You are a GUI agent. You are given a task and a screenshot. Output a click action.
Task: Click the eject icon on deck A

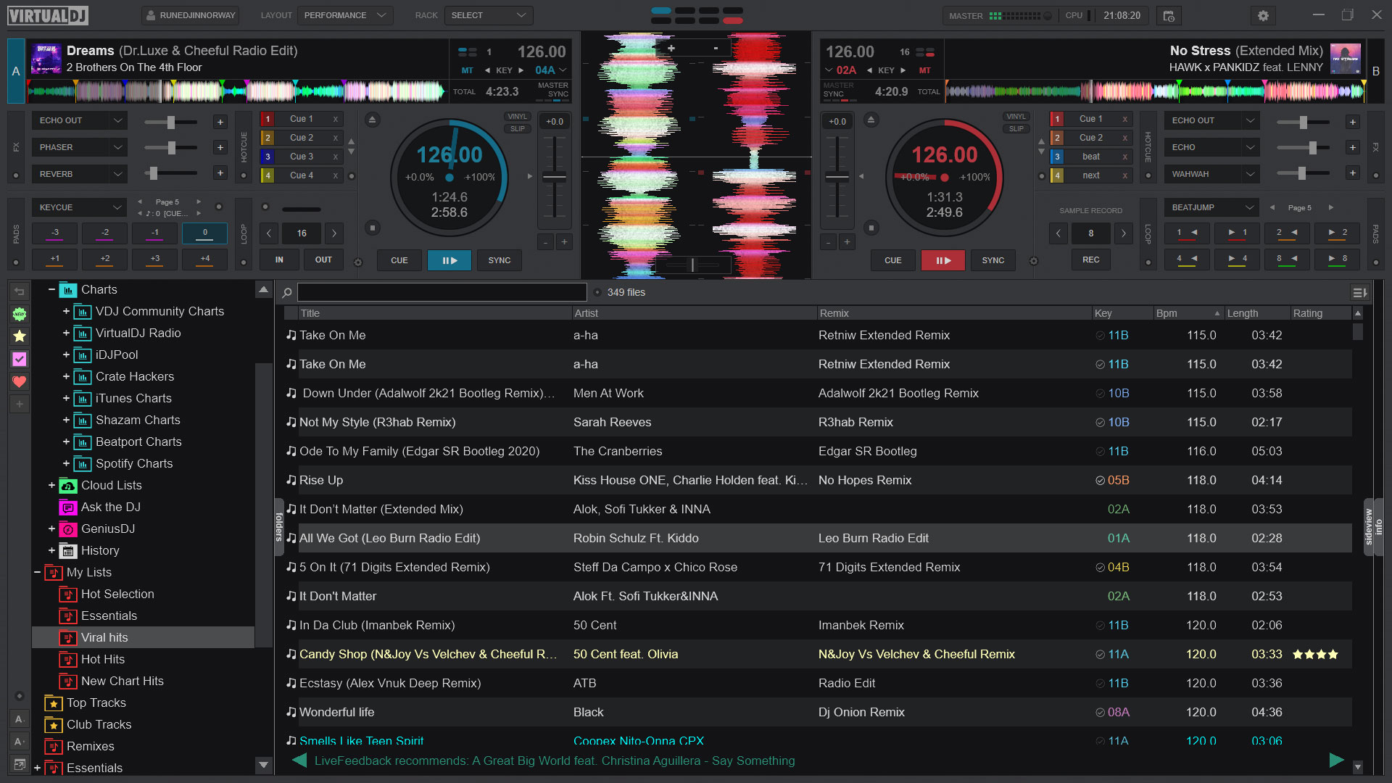tap(372, 120)
